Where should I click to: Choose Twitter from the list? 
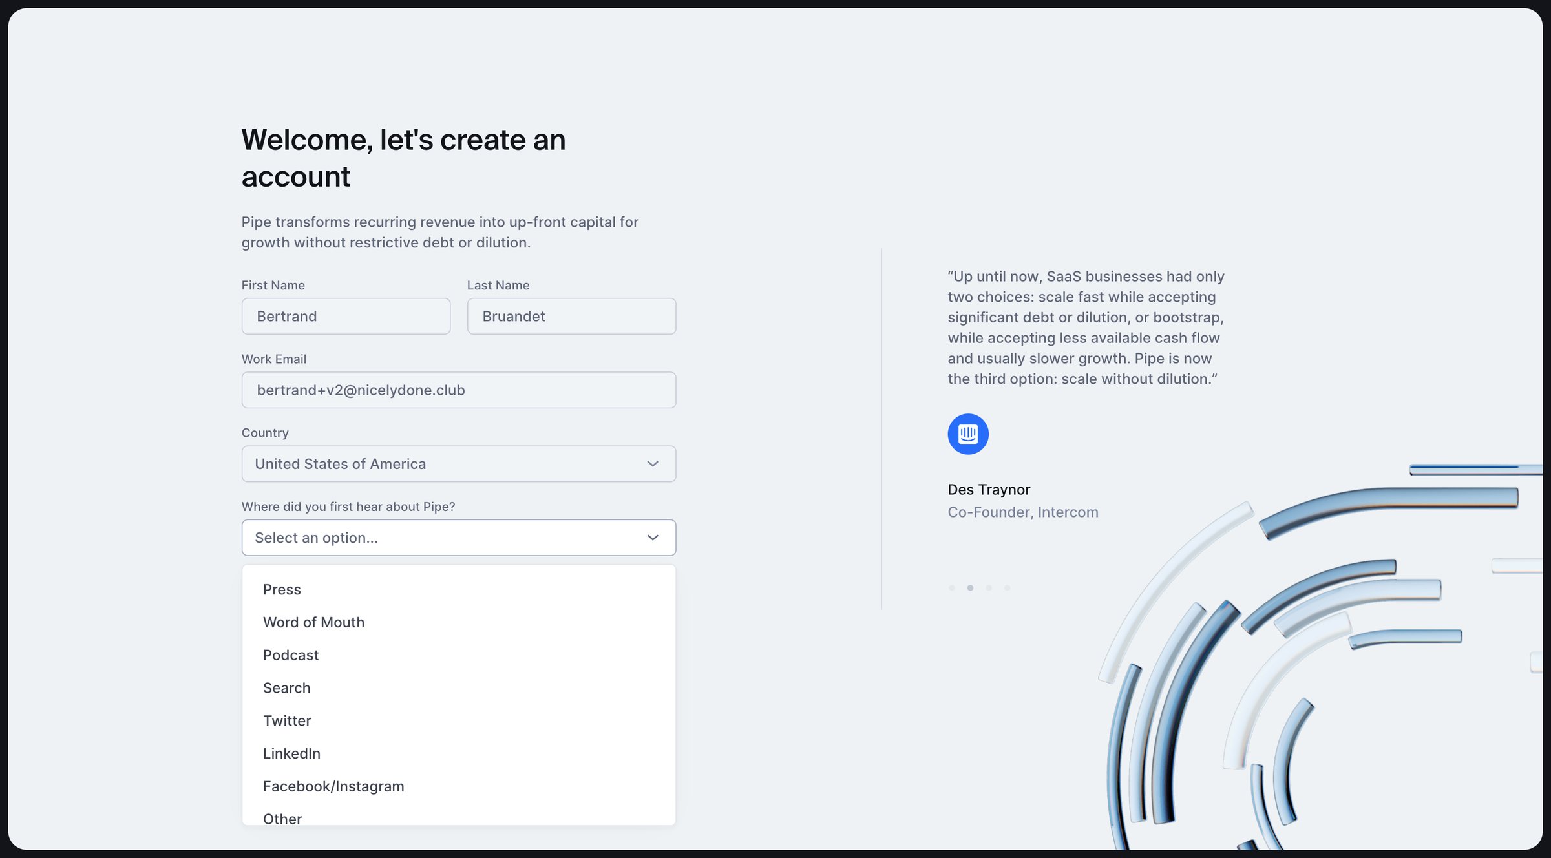pyautogui.click(x=459, y=720)
